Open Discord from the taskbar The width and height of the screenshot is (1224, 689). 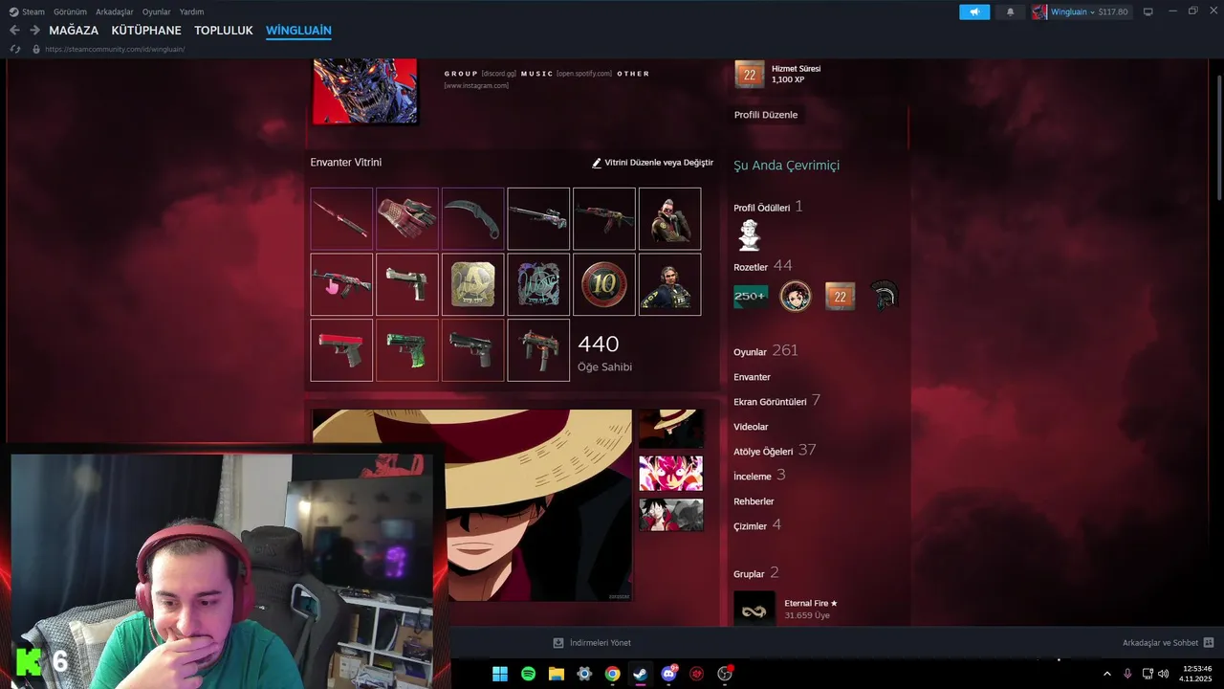[668, 674]
